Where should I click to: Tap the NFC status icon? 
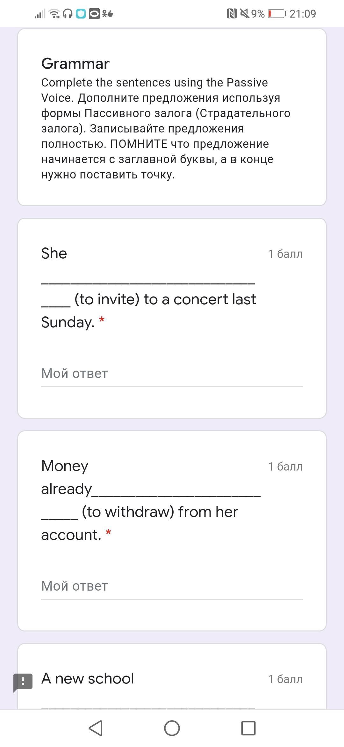[x=232, y=14]
